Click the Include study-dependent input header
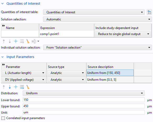 [x=123, y=28]
